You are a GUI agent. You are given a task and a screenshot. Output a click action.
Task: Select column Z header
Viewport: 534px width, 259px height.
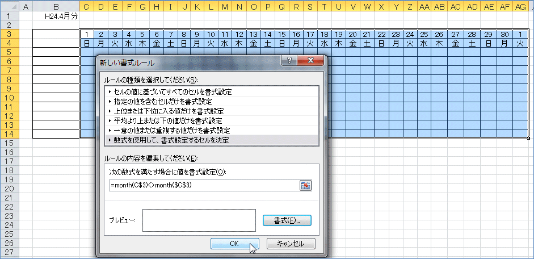[410, 6]
